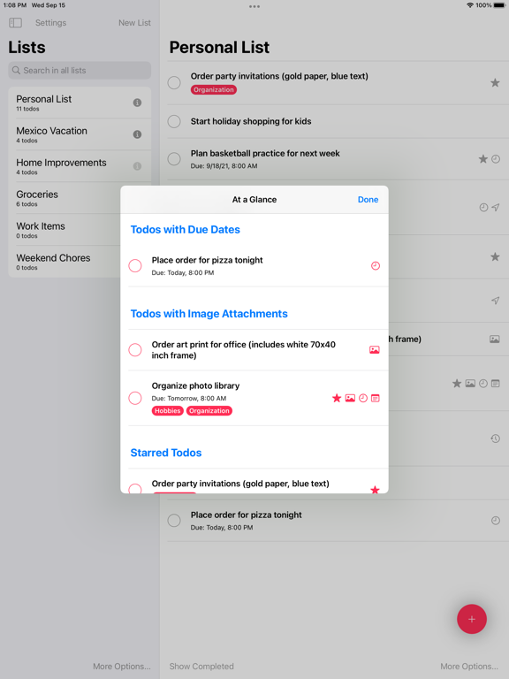Select Work Items list

click(x=65, y=230)
